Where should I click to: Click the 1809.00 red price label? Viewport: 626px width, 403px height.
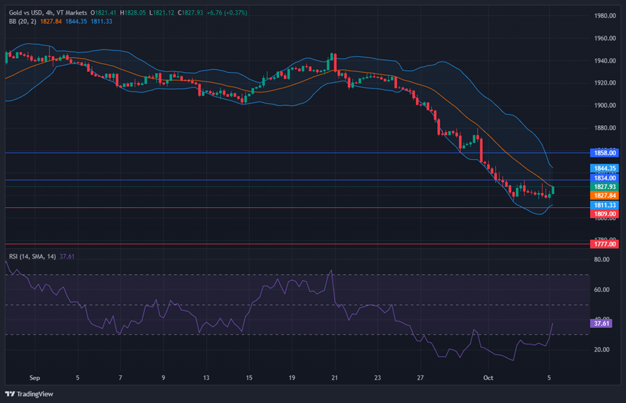click(x=604, y=214)
